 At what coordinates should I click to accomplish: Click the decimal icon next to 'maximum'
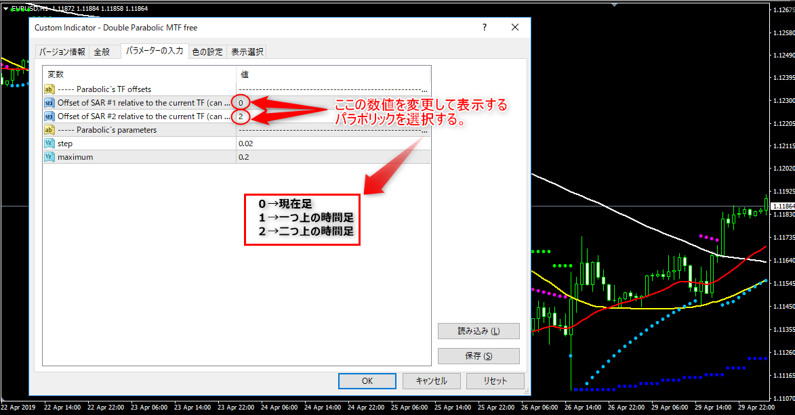point(49,156)
